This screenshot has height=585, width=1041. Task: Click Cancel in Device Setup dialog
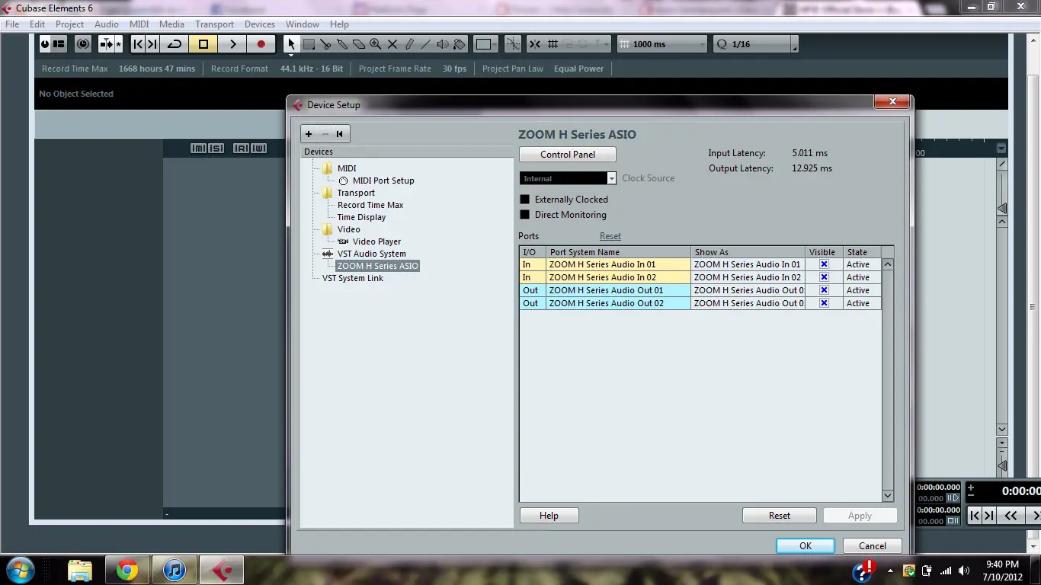[872, 546]
